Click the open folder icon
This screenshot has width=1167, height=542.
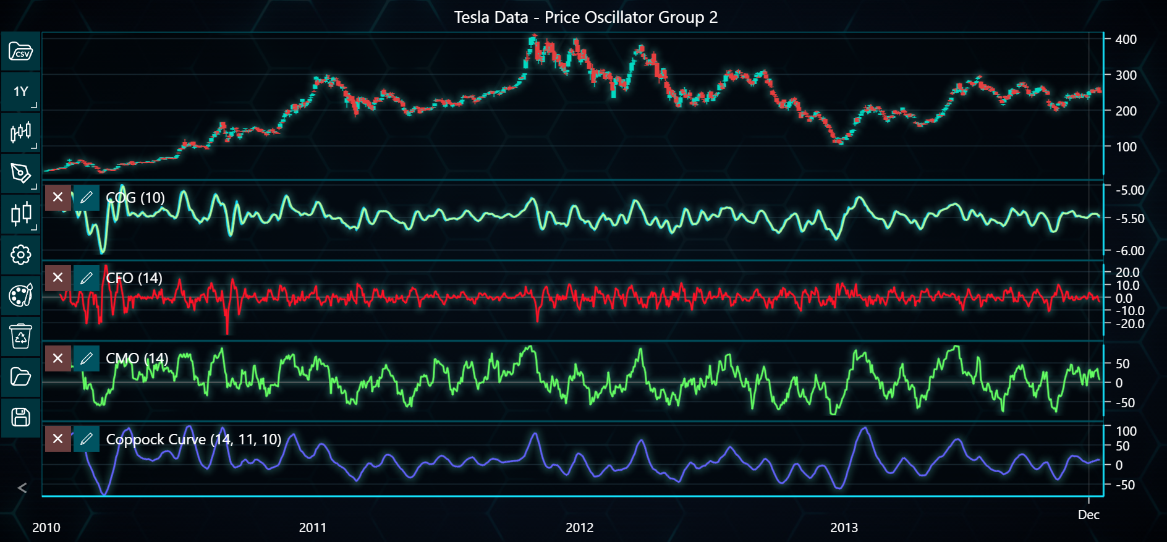point(20,376)
